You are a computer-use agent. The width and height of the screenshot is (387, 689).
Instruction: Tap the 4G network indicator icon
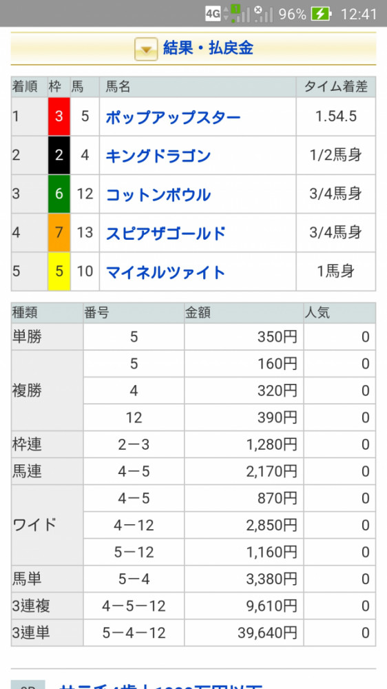[213, 14]
